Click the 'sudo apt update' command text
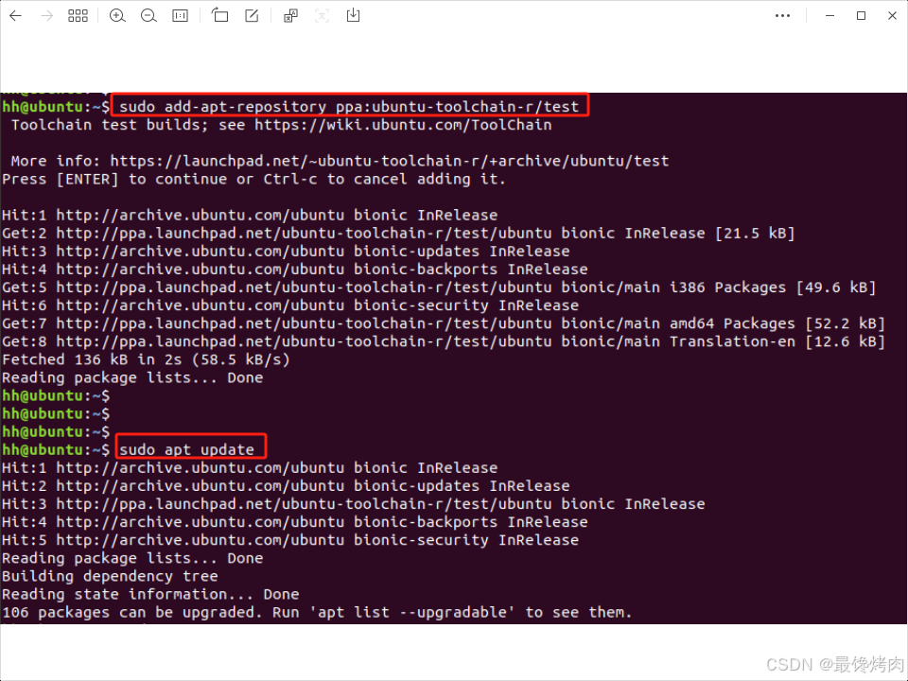This screenshot has width=908, height=681. pos(186,449)
